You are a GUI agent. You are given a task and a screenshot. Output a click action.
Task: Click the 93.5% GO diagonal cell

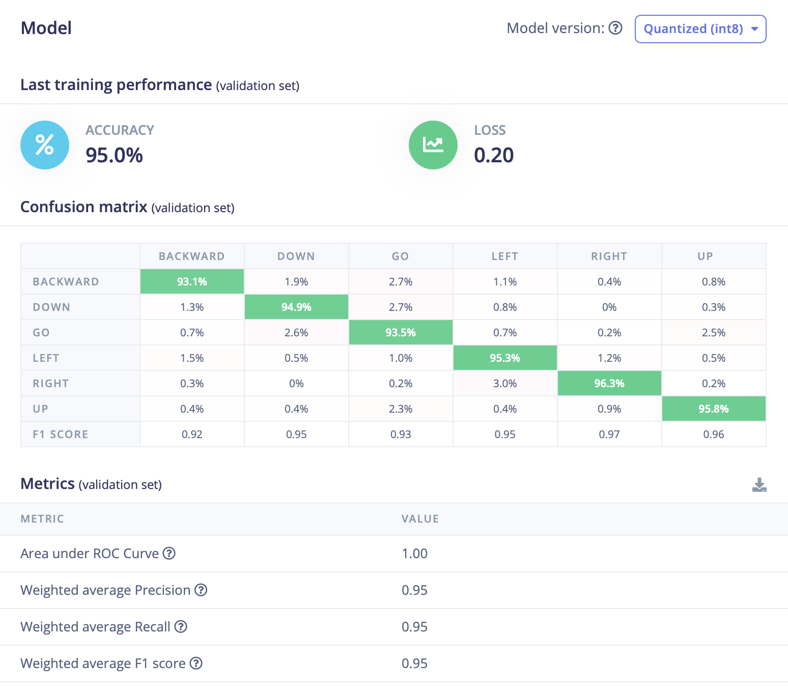(x=401, y=332)
